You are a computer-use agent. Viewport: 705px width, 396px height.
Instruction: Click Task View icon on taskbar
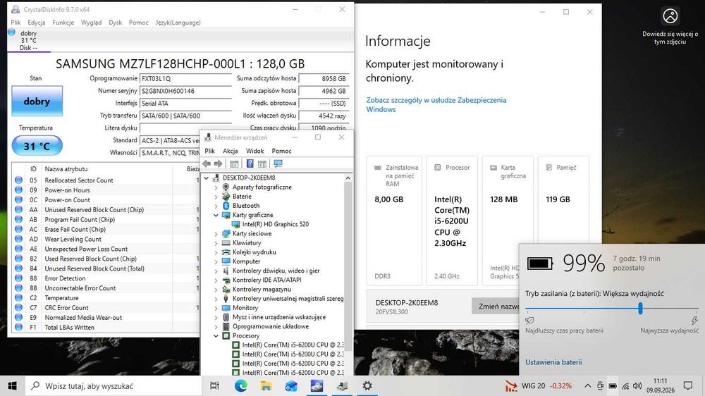coord(215,385)
